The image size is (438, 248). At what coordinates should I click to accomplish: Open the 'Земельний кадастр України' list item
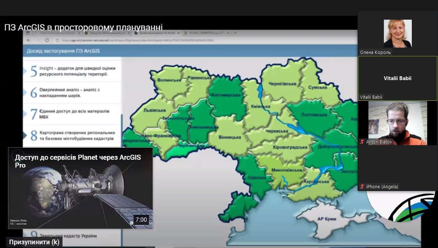[68, 236]
